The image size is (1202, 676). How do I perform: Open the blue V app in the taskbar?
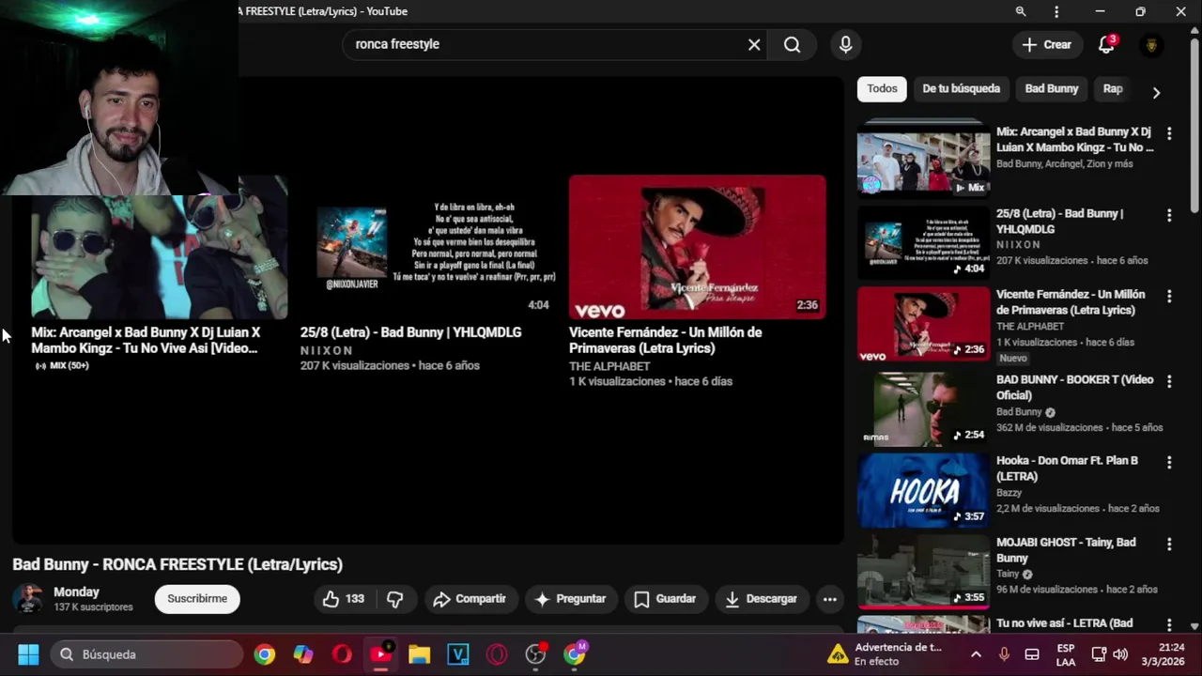click(x=457, y=654)
